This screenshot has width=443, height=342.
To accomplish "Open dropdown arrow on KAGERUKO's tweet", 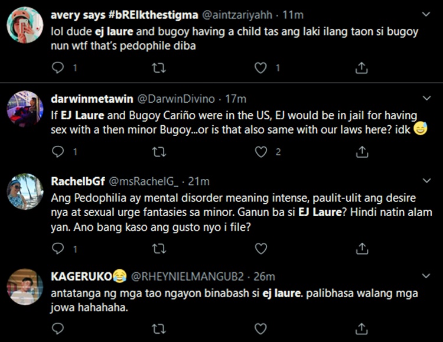I will click(x=427, y=275).
